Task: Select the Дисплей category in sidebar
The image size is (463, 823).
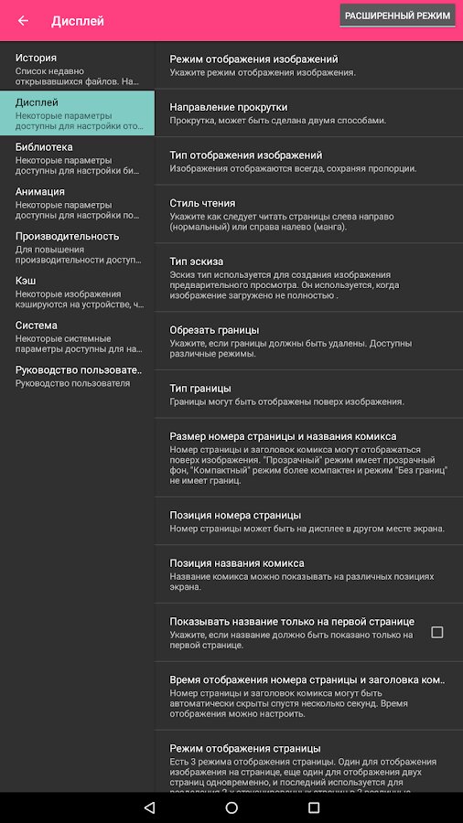Action: click(x=77, y=113)
